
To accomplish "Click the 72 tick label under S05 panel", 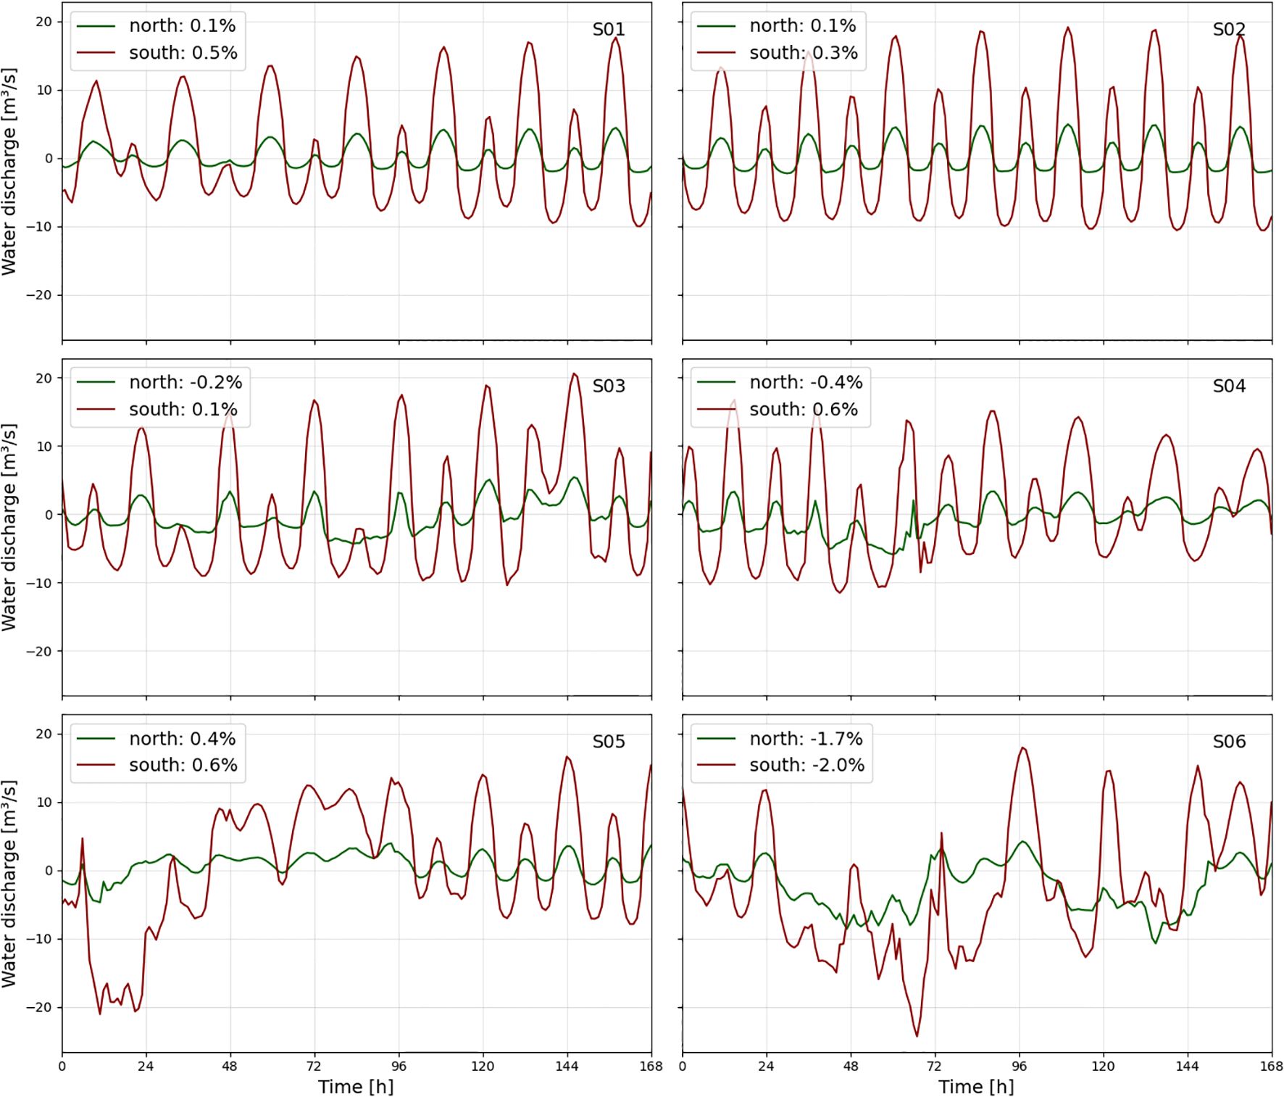I will coord(314,1066).
